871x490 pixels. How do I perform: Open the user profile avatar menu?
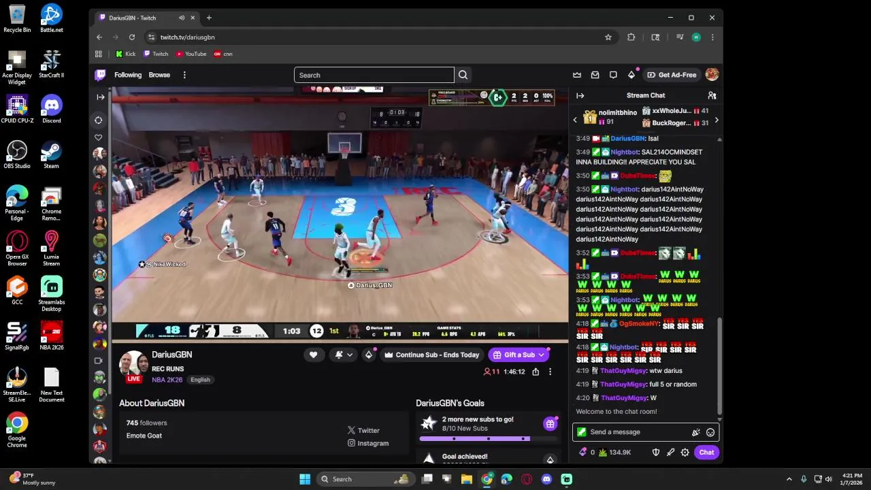[x=712, y=75]
